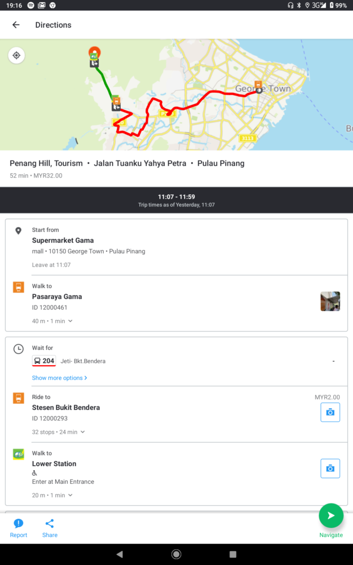Select Supermarket Gama start location
The width and height of the screenshot is (353, 565).
click(x=63, y=241)
